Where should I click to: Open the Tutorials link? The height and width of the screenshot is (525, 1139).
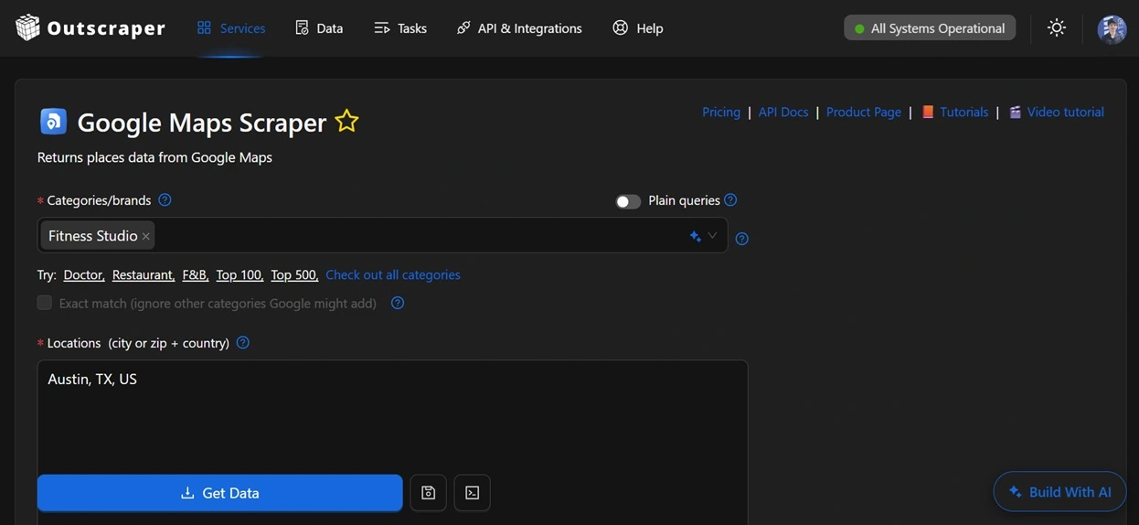[963, 112]
